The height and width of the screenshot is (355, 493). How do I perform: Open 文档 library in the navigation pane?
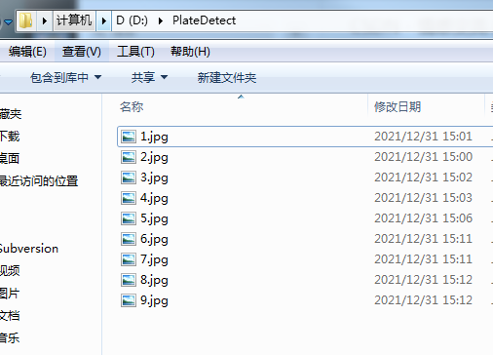(10, 315)
